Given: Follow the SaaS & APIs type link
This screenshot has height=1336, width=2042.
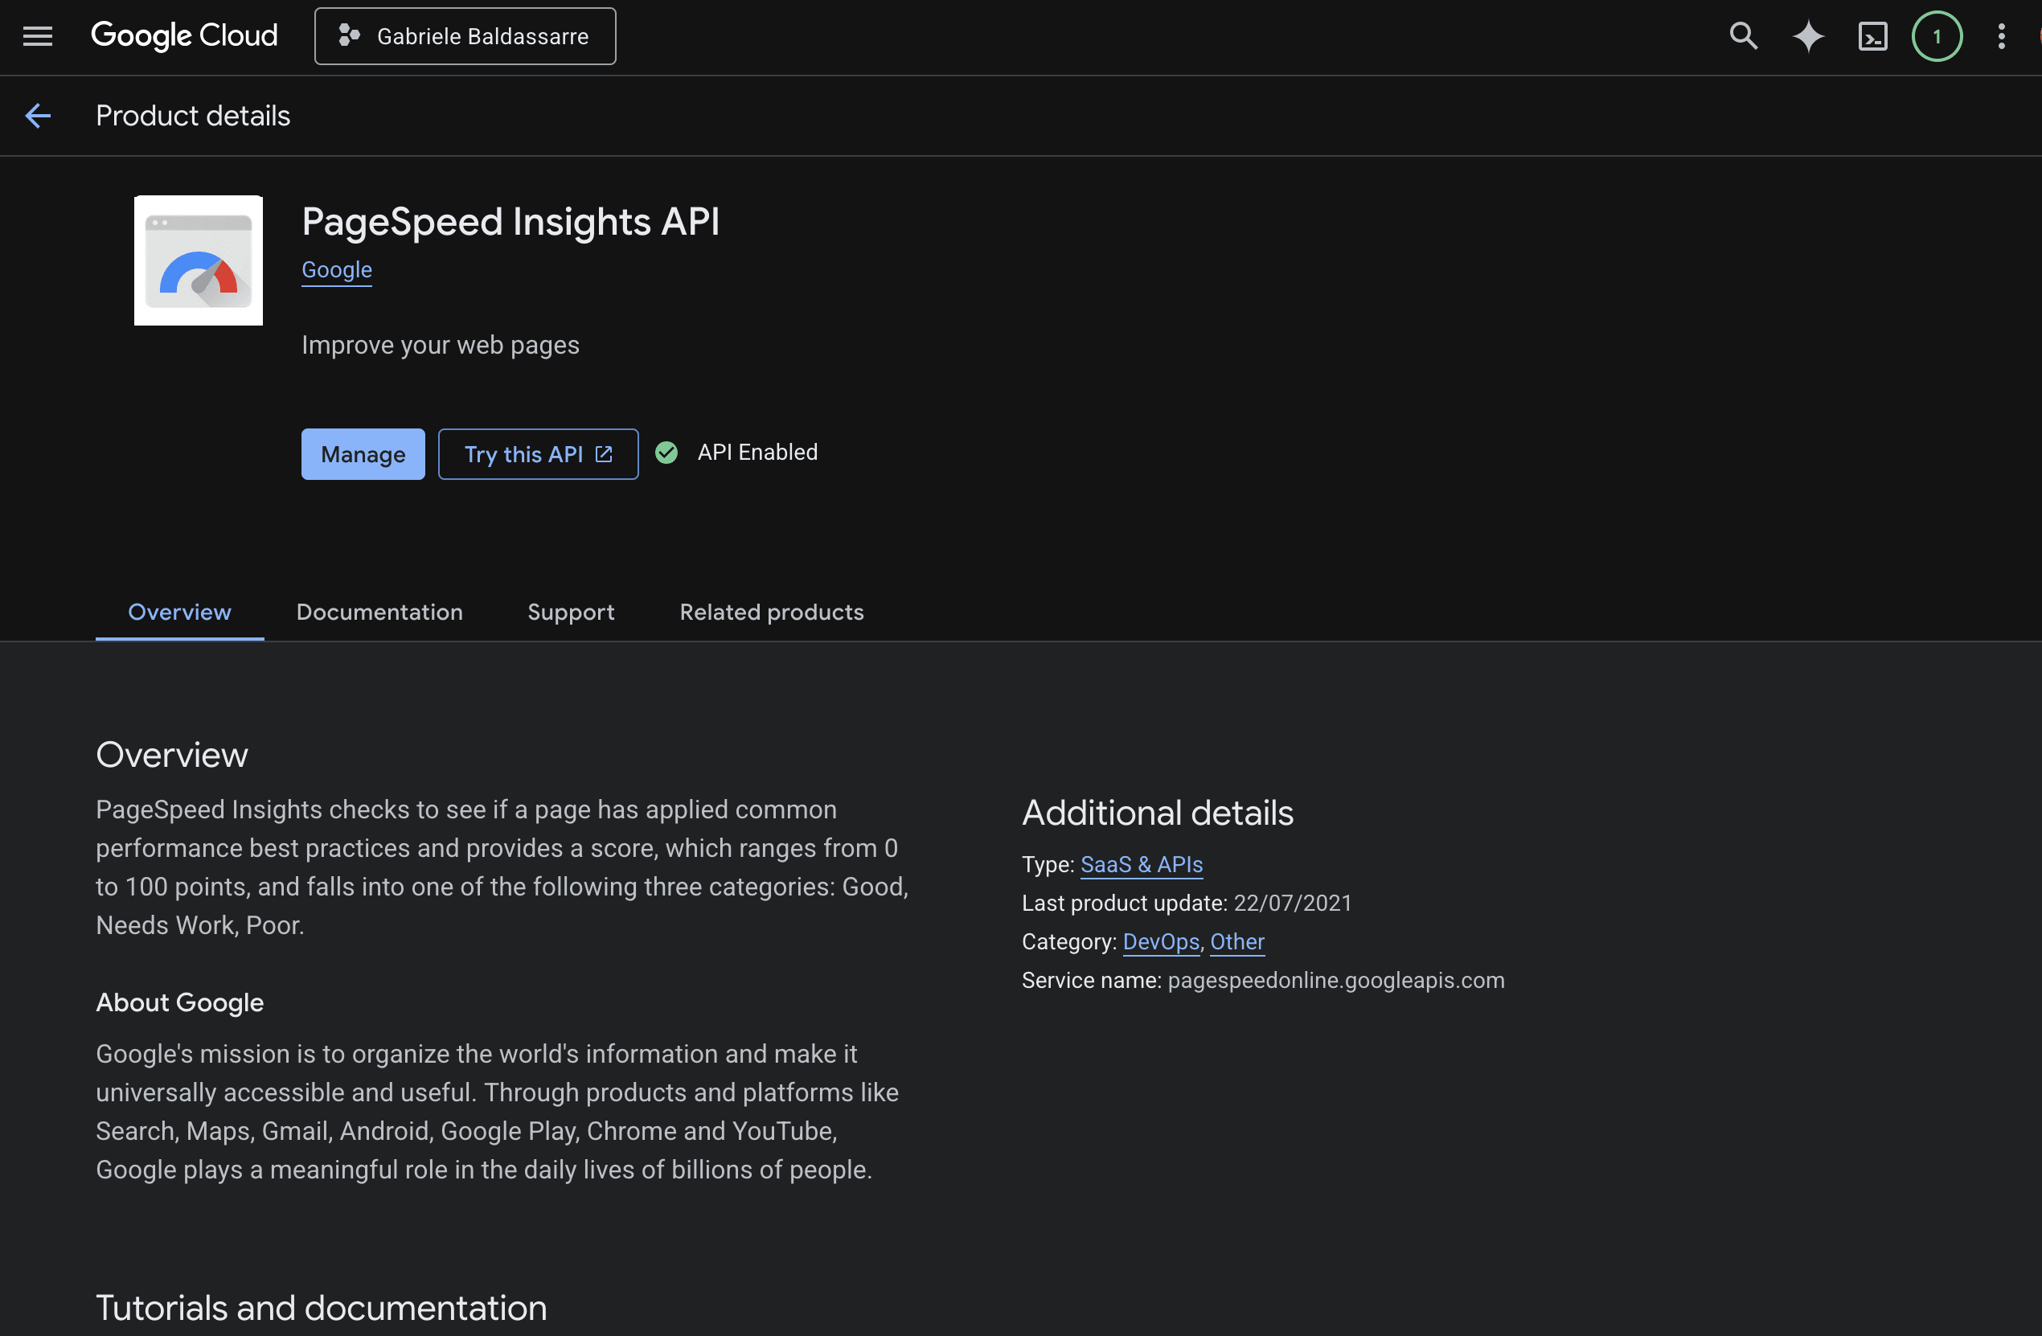Looking at the screenshot, I should tap(1141, 865).
